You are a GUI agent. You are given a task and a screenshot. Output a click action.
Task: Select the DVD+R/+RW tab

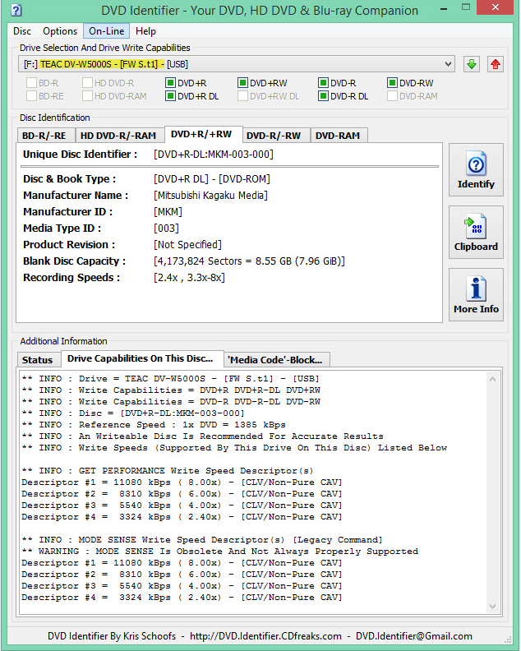(x=202, y=135)
